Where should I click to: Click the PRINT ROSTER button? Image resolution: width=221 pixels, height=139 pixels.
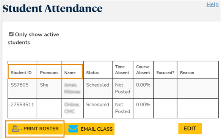pos(35,129)
